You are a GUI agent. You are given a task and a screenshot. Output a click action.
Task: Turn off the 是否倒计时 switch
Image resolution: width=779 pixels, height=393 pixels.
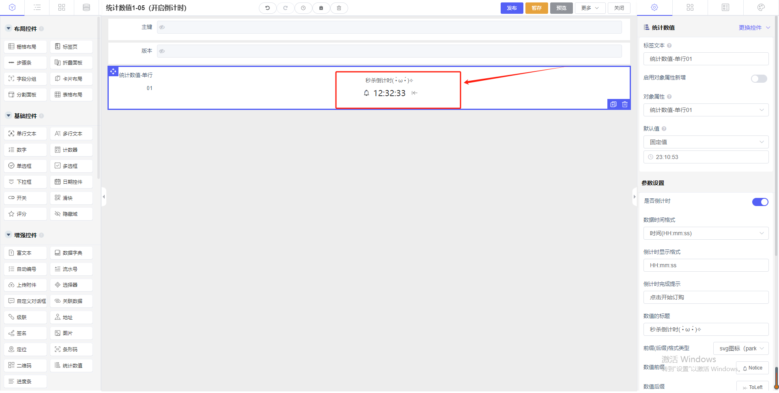[x=760, y=202]
